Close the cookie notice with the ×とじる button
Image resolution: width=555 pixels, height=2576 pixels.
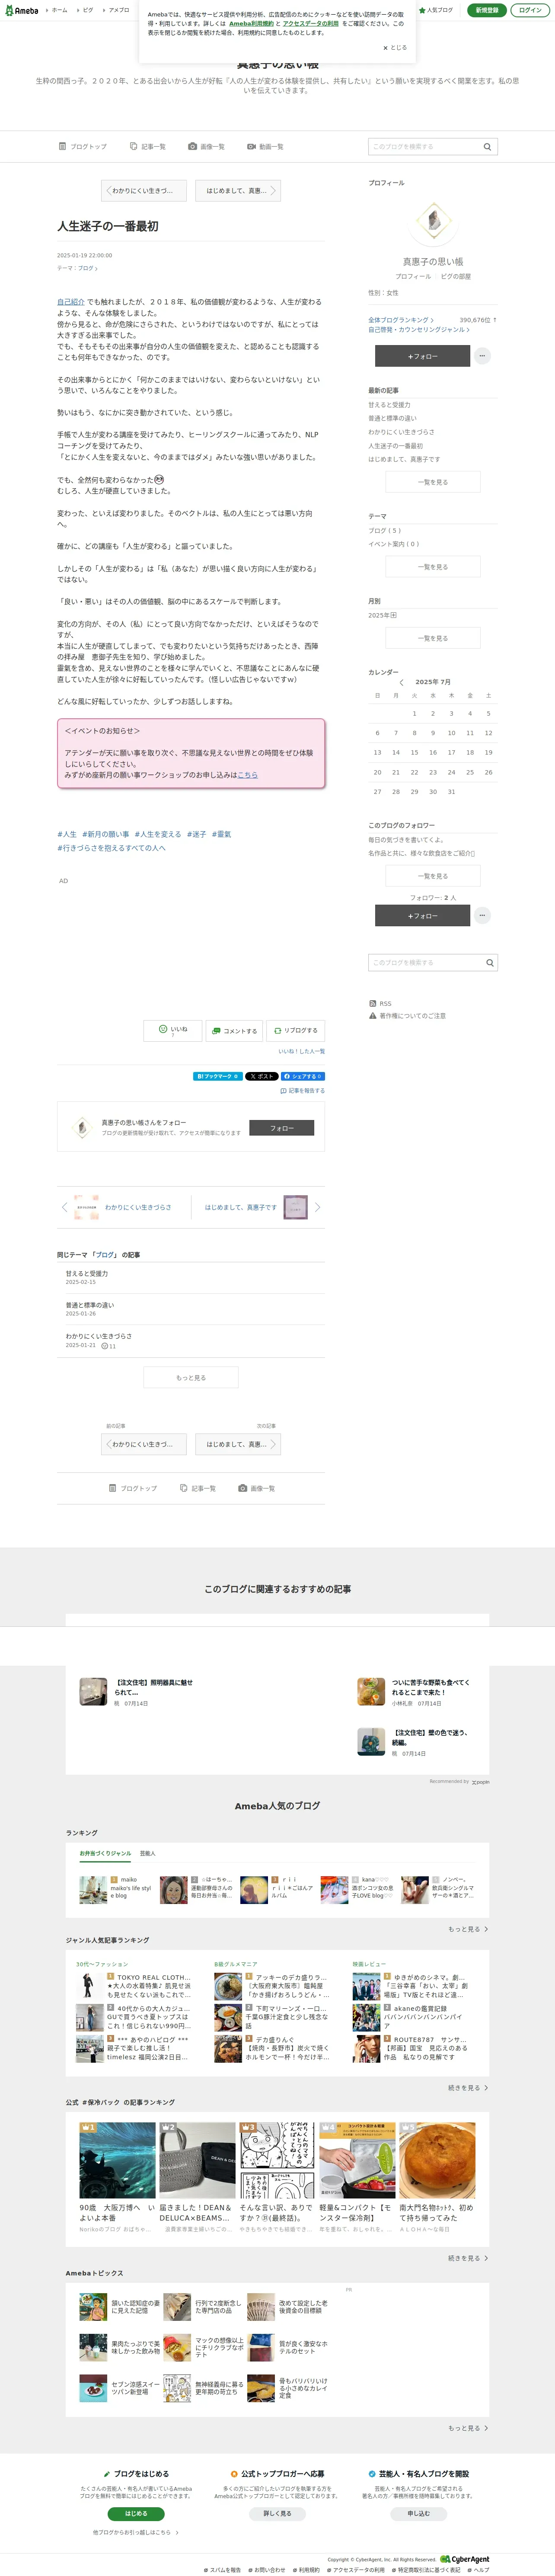pos(395,47)
